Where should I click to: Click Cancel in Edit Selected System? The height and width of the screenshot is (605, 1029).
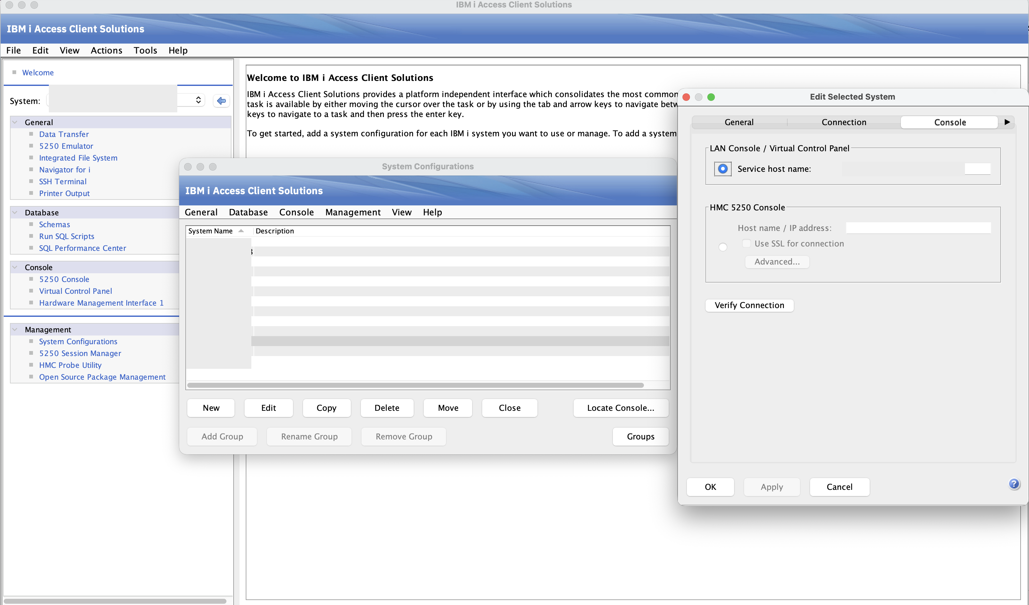point(840,486)
